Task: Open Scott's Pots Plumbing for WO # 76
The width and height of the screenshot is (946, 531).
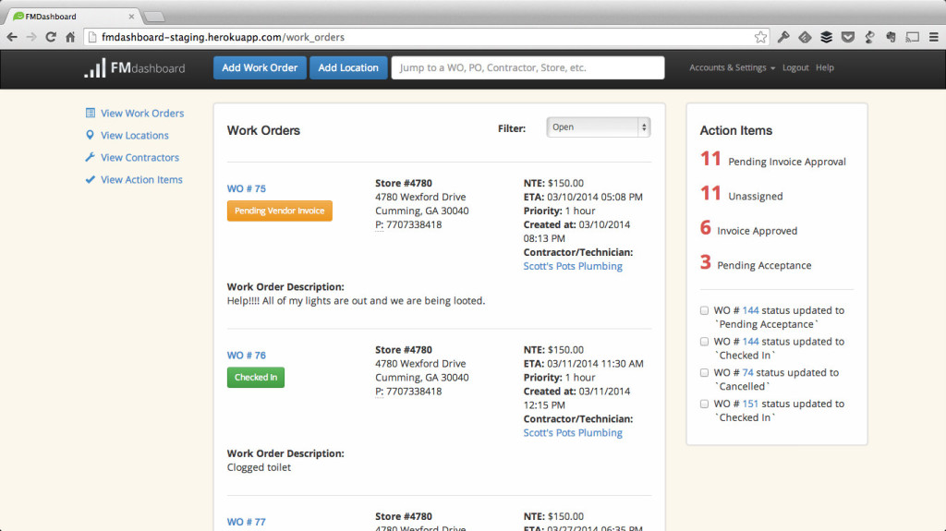Action: pyautogui.click(x=573, y=432)
